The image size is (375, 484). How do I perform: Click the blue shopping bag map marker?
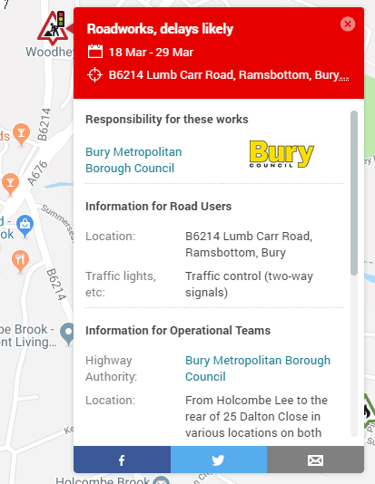tap(25, 226)
